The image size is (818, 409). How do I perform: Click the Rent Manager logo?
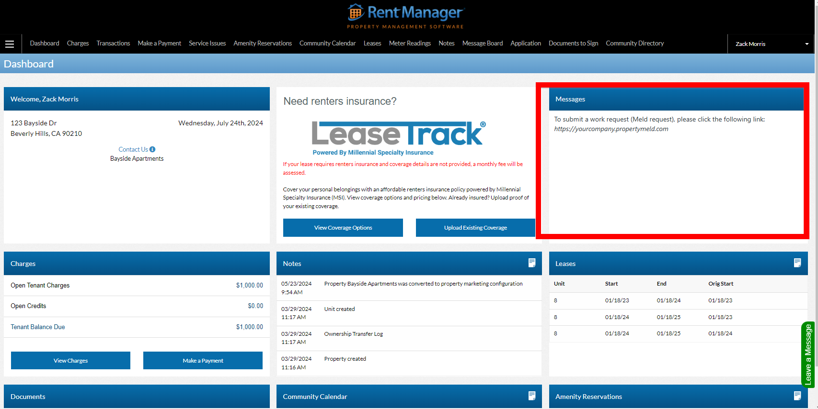[x=405, y=16]
